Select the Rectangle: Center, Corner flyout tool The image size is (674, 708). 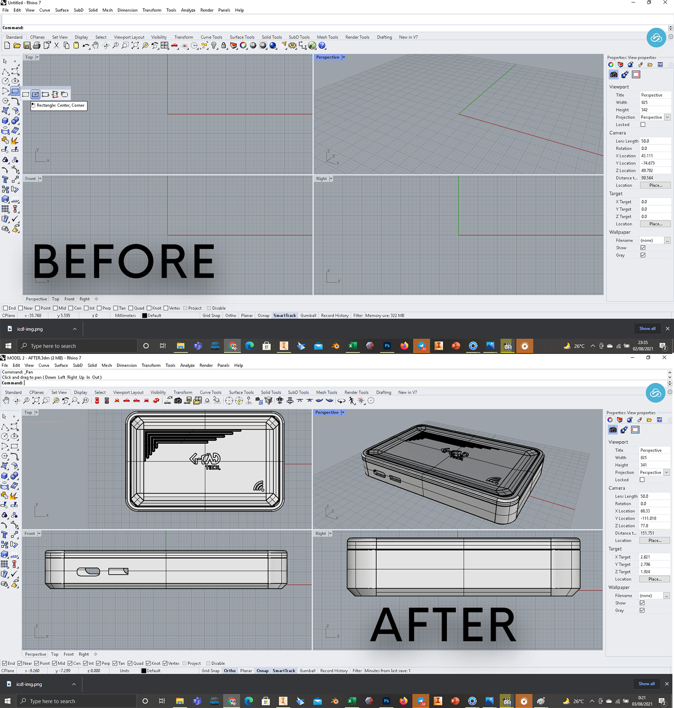coord(36,94)
